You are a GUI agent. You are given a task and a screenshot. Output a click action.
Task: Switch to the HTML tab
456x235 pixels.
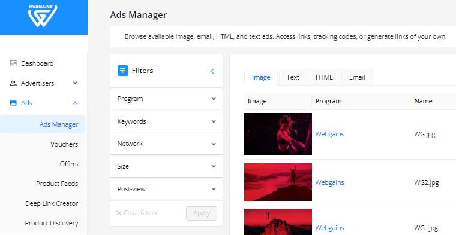324,77
